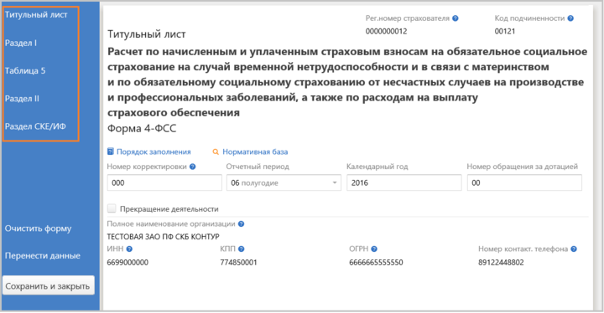Select ОГРН value 6666665555550

[x=376, y=263]
